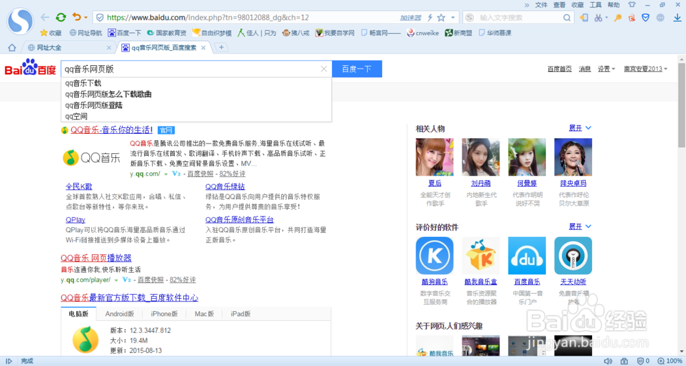
Task: Click the browser search box 输入文字搜索
Action: point(519,18)
